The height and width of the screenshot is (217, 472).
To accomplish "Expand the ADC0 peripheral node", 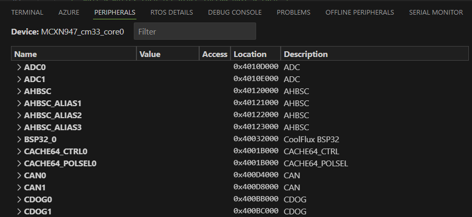I will tap(19, 67).
